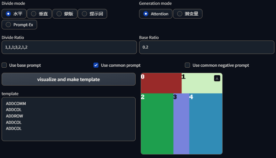
Task: Click the template label
Action: coord(10,94)
